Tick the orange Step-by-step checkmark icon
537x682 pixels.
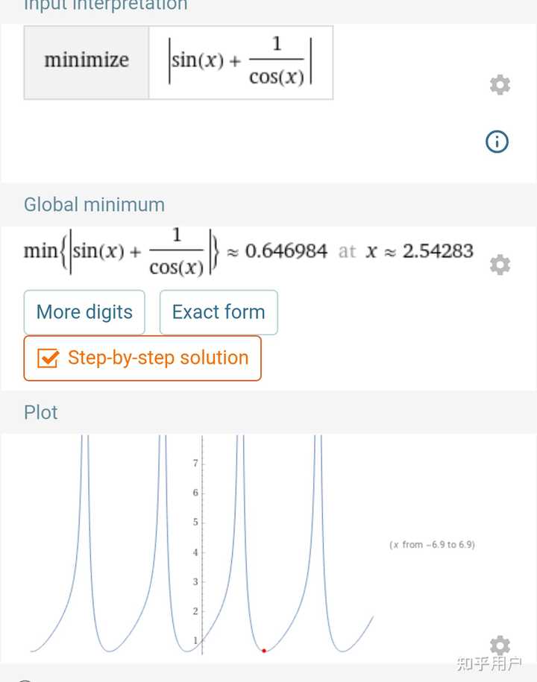[x=48, y=359]
